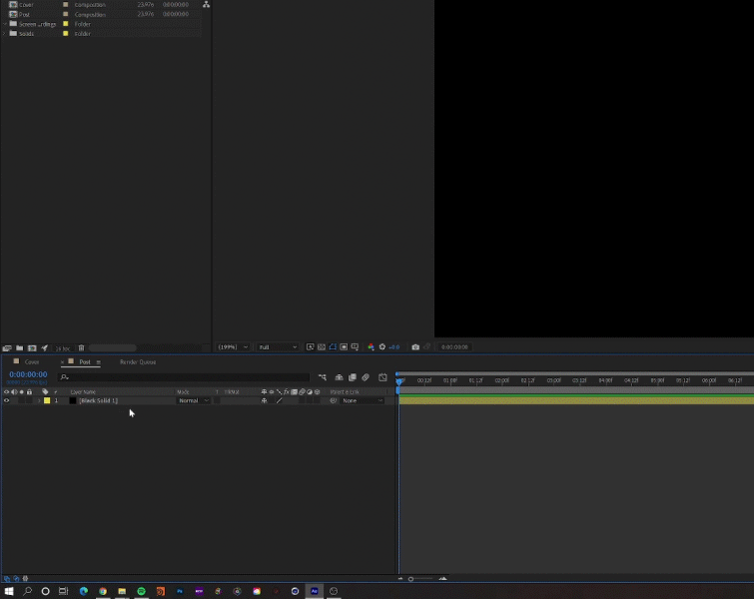Click the snapshot camera icon in viewer
Image resolution: width=754 pixels, height=599 pixels.
point(415,347)
